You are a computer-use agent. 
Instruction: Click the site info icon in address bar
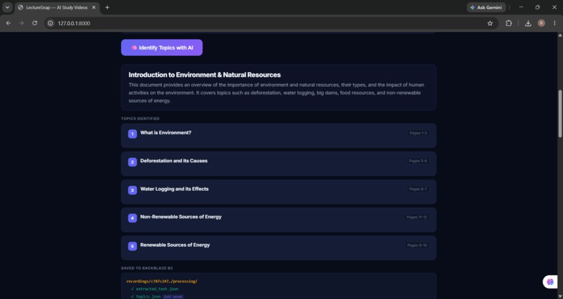pyautogui.click(x=50, y=23)
